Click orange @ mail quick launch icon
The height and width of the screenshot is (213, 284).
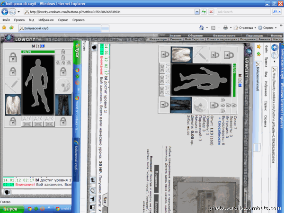pos(42,209)
